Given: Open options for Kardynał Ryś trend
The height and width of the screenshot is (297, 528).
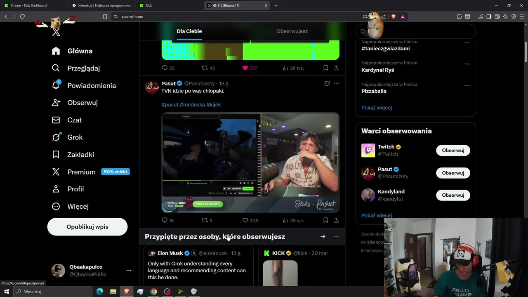Looking at the screenshot, I should [467, 64].
